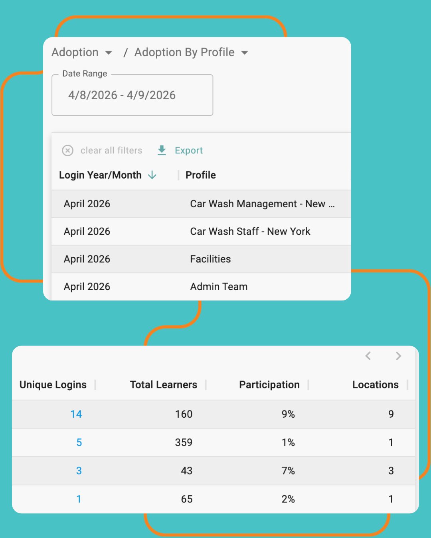Click the clear all filters X icon

point(67,150)
